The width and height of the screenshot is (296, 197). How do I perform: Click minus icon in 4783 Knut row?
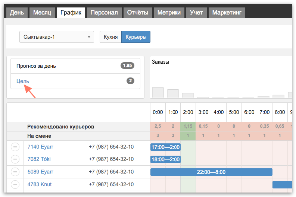(15, 184)
